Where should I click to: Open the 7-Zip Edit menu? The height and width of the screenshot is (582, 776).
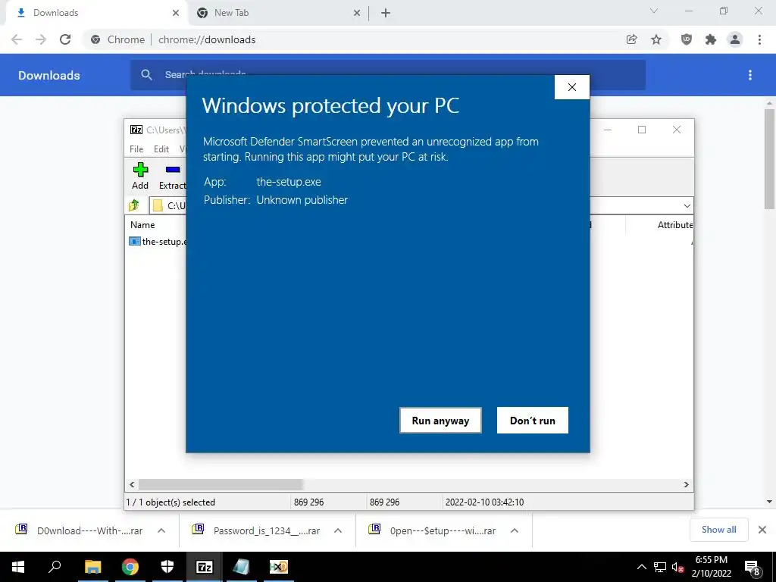161,149
